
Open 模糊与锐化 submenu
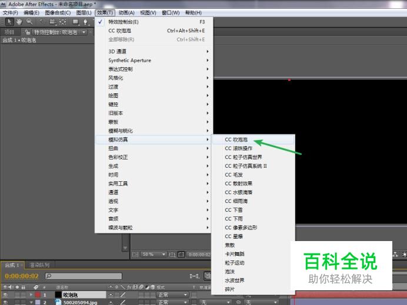[x=154, y=131]
